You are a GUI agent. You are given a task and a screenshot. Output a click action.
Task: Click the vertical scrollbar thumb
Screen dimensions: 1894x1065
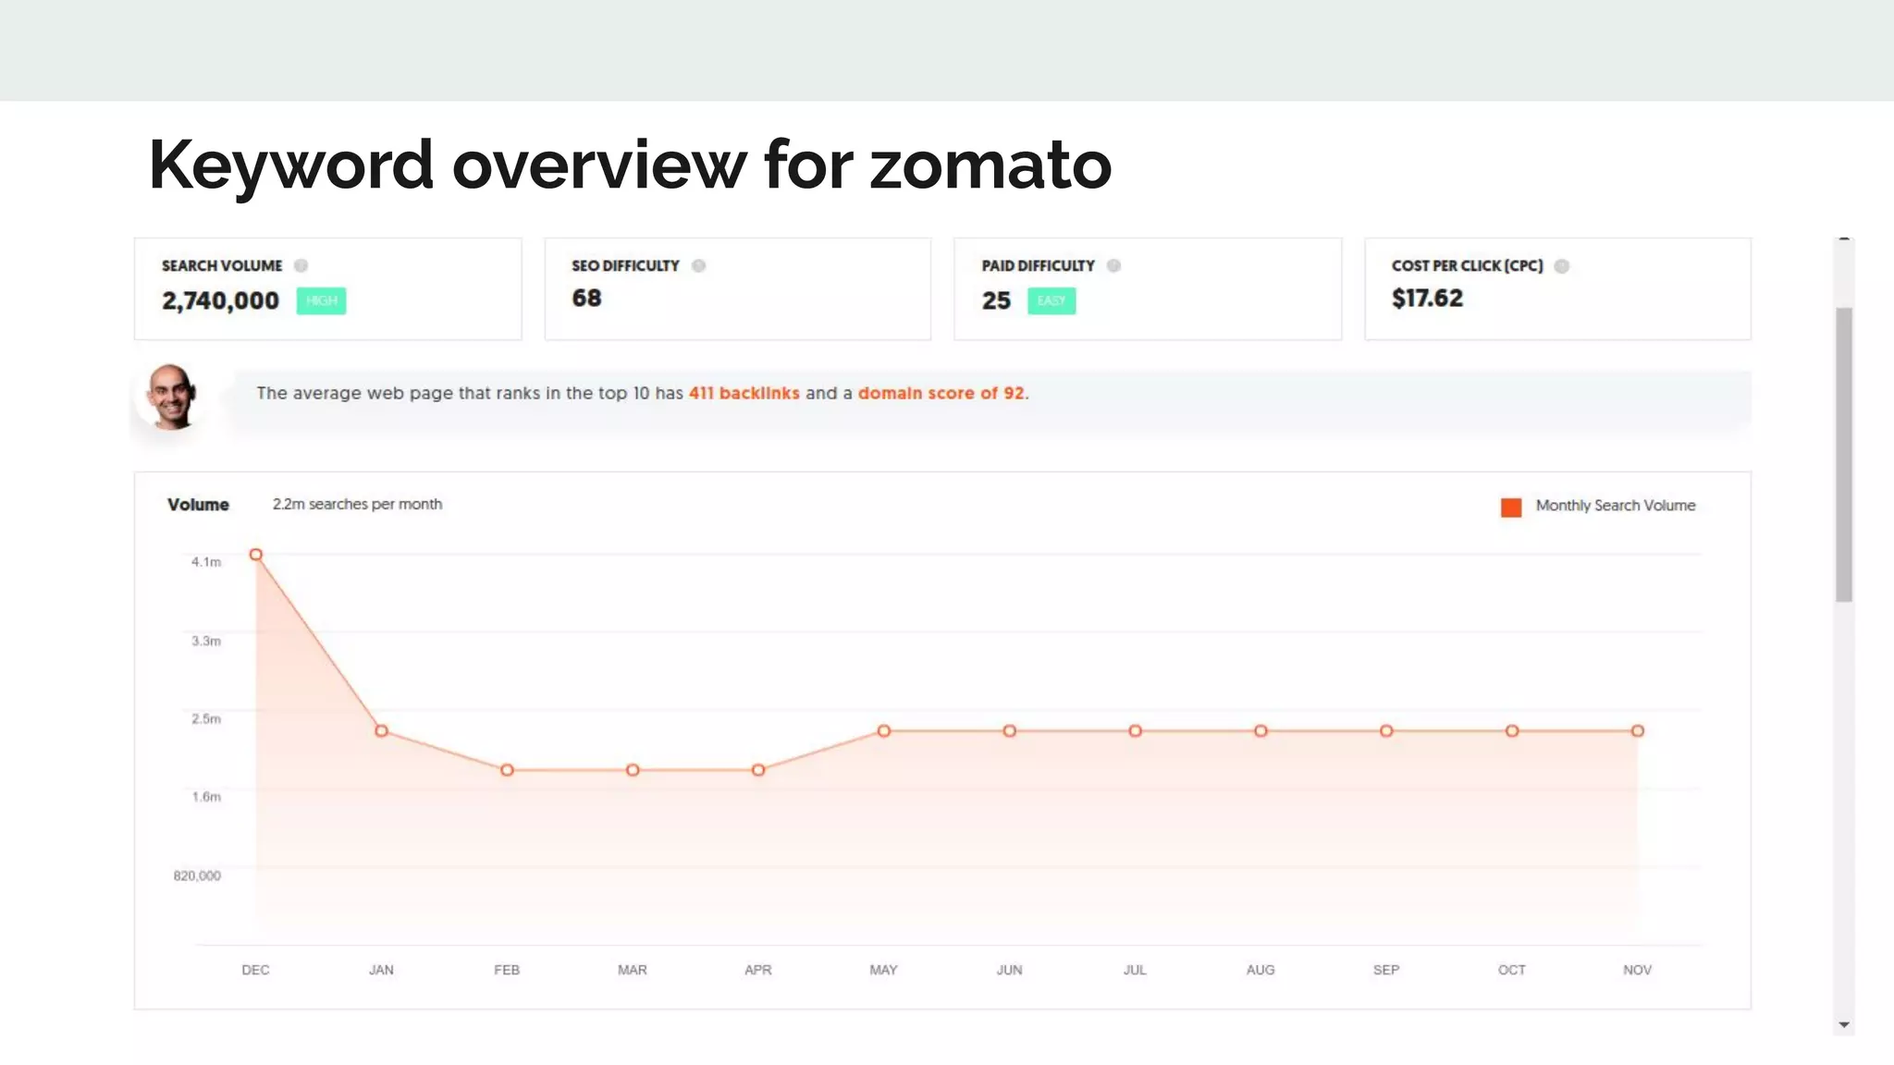point(1844,455)
